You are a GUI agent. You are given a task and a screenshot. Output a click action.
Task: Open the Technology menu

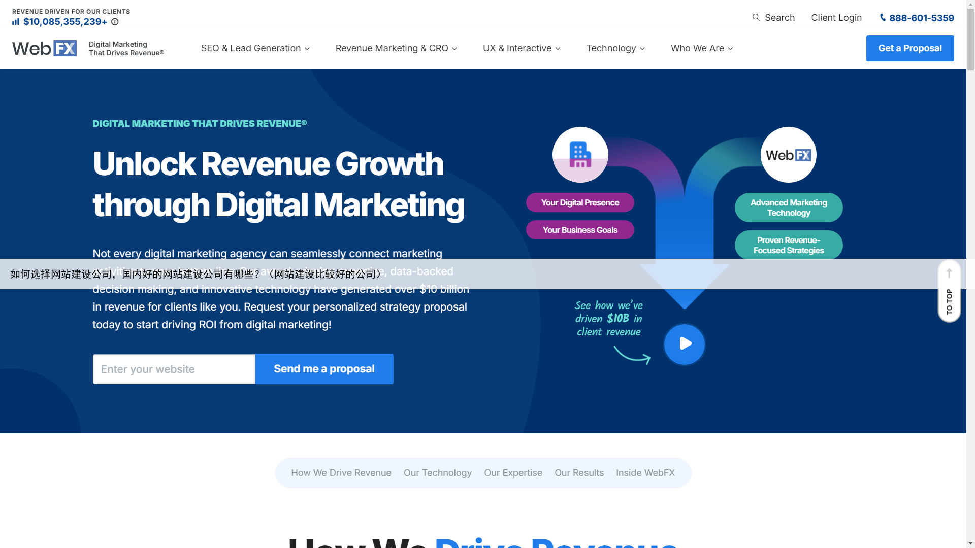click(615, 48)
